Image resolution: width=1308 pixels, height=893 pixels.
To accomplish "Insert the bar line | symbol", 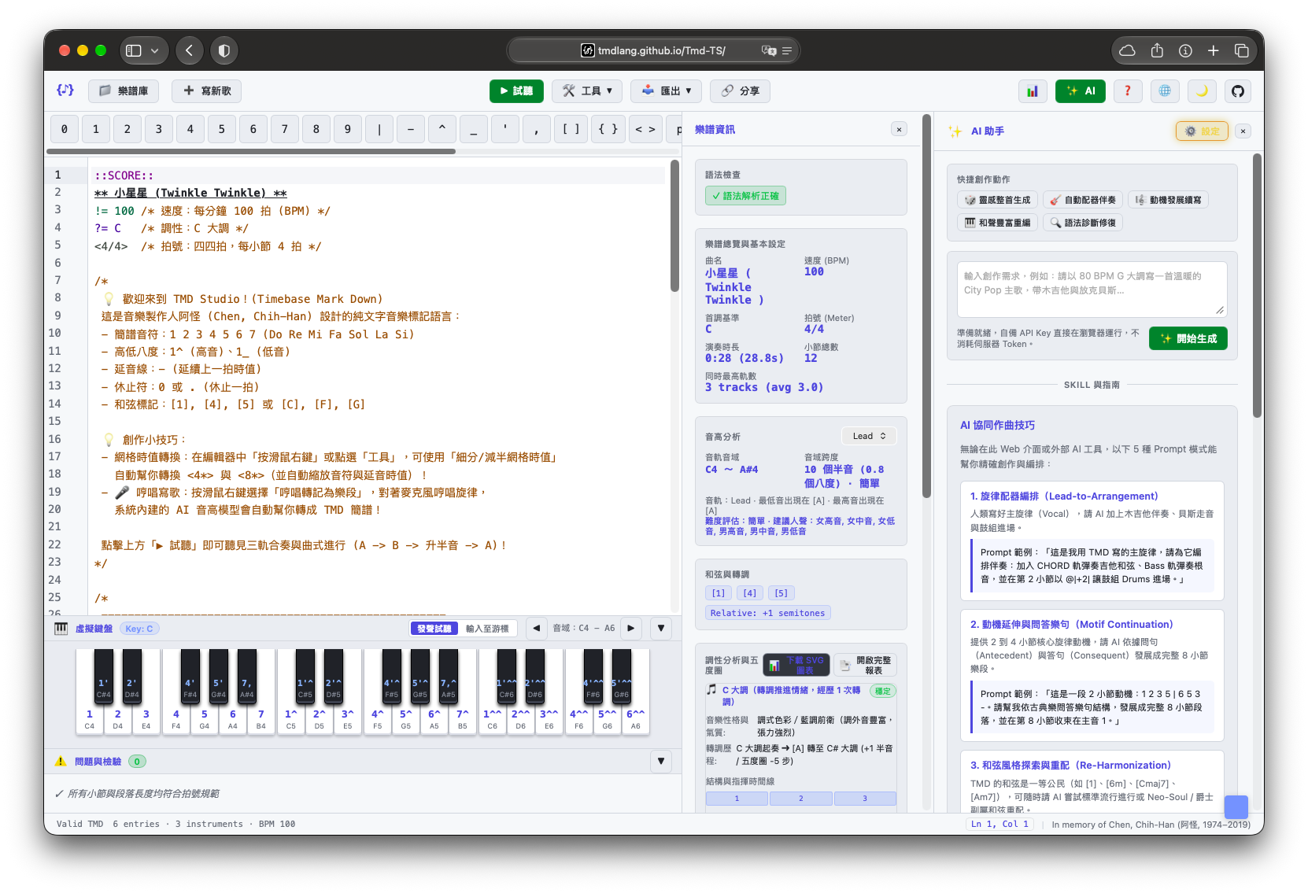I will [x=379, y=129].
